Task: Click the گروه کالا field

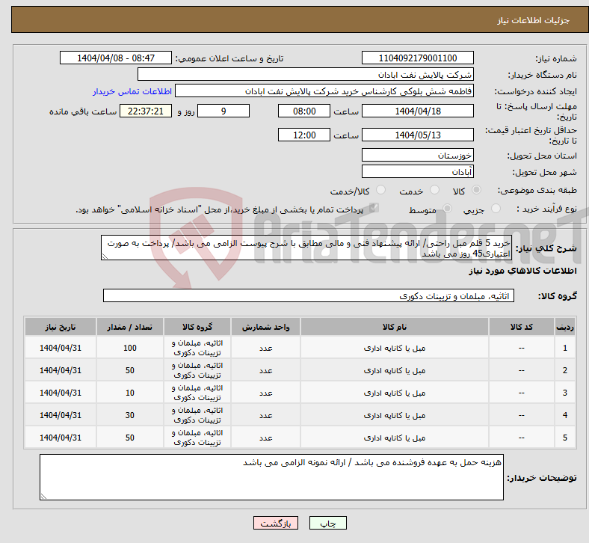Action: coord(309,295)
